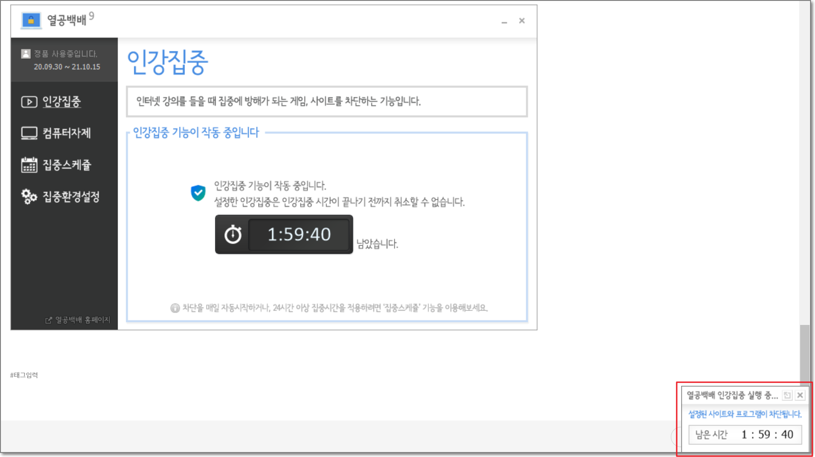Click the 컴퓨터자제 monitor icon
Image resolution: width=815 pixels, height=457 pixels.
[29, 133]
